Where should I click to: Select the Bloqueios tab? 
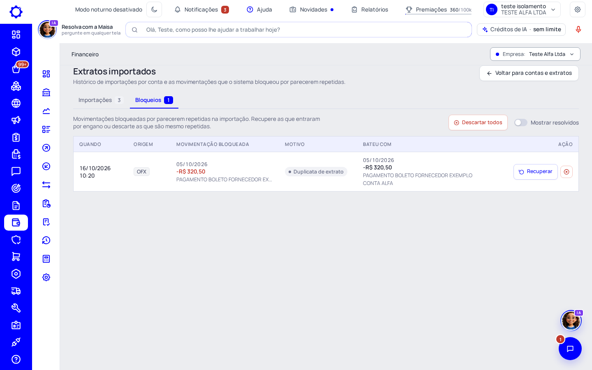point(154,100)
